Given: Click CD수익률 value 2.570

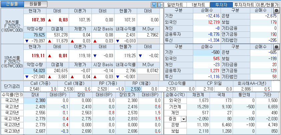Looking at the screenshot, I should [171, 89].
